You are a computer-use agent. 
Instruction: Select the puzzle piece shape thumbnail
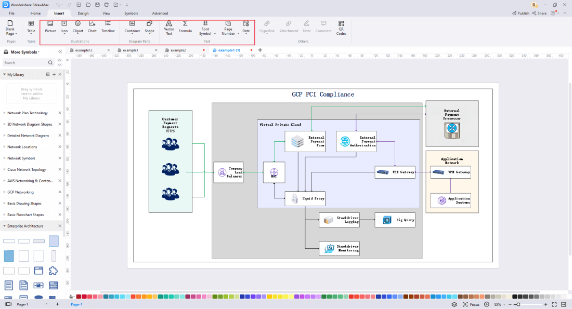point(53,271)
